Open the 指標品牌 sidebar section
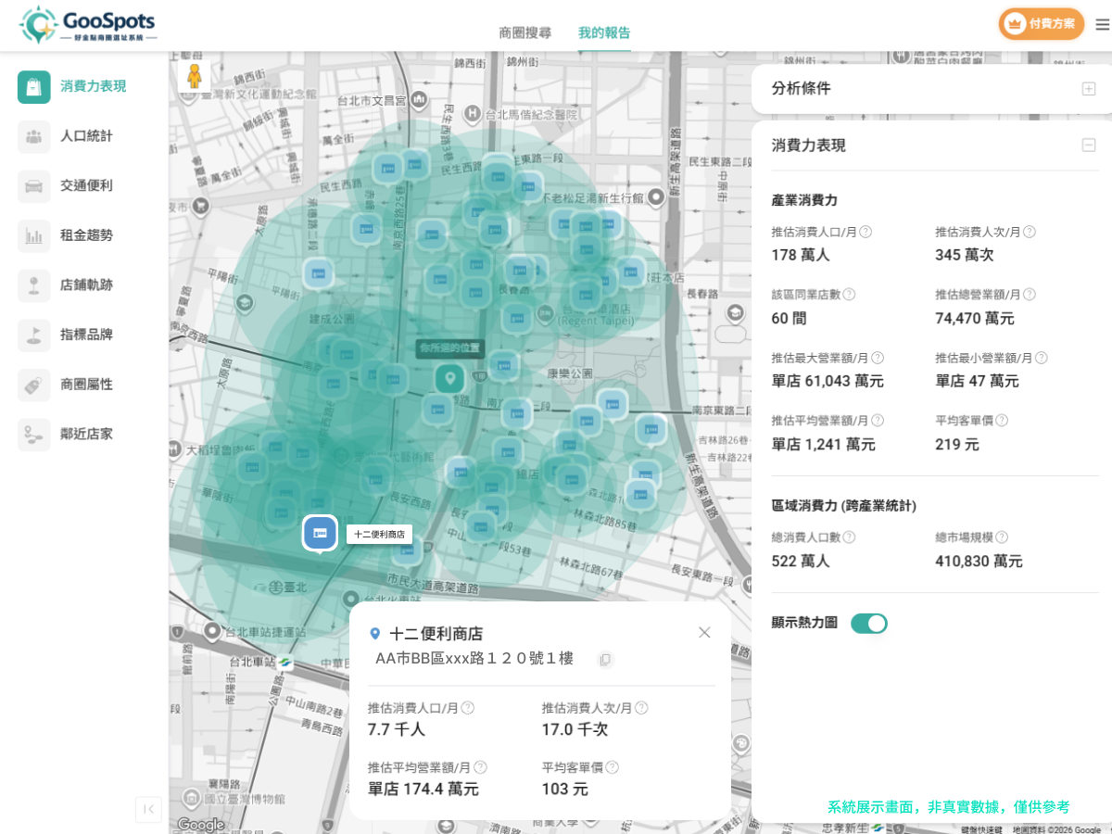 65,335
